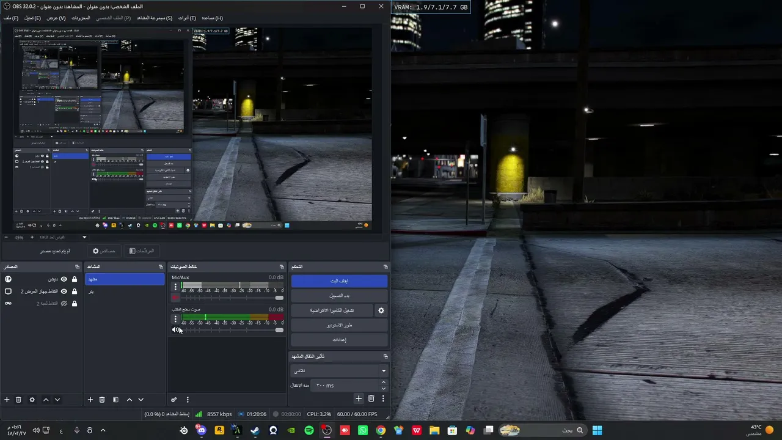Move selected scene down
The height and width of the screenshot is (440, 782).
[141, 400]
